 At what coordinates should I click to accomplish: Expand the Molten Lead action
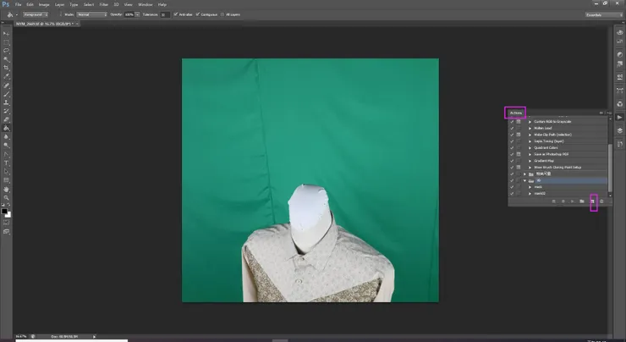530,129
